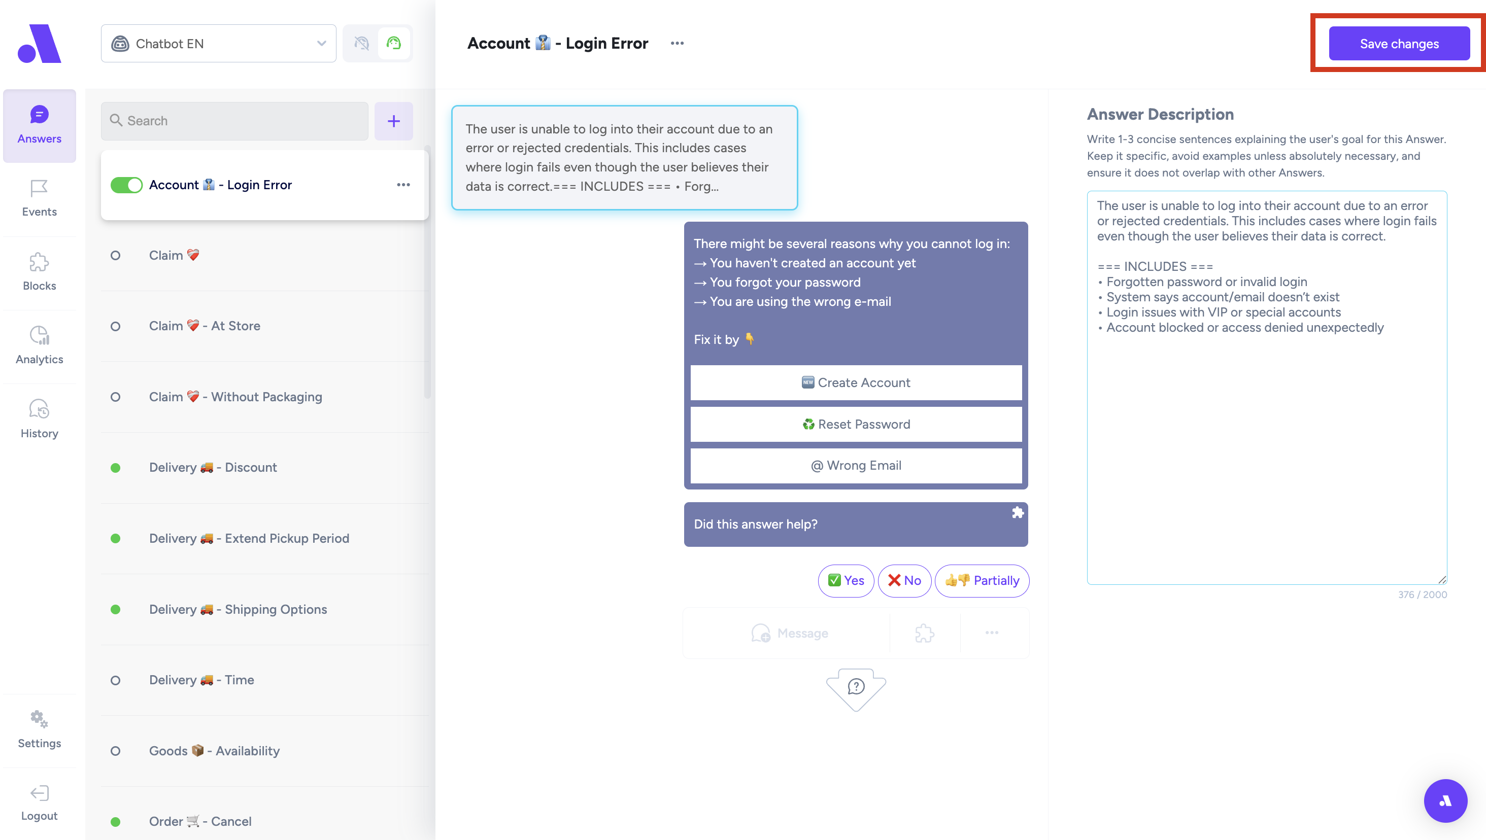Open the Events section in sidebar
This screenshot has width=1486, height=840.
click(39, 198)
